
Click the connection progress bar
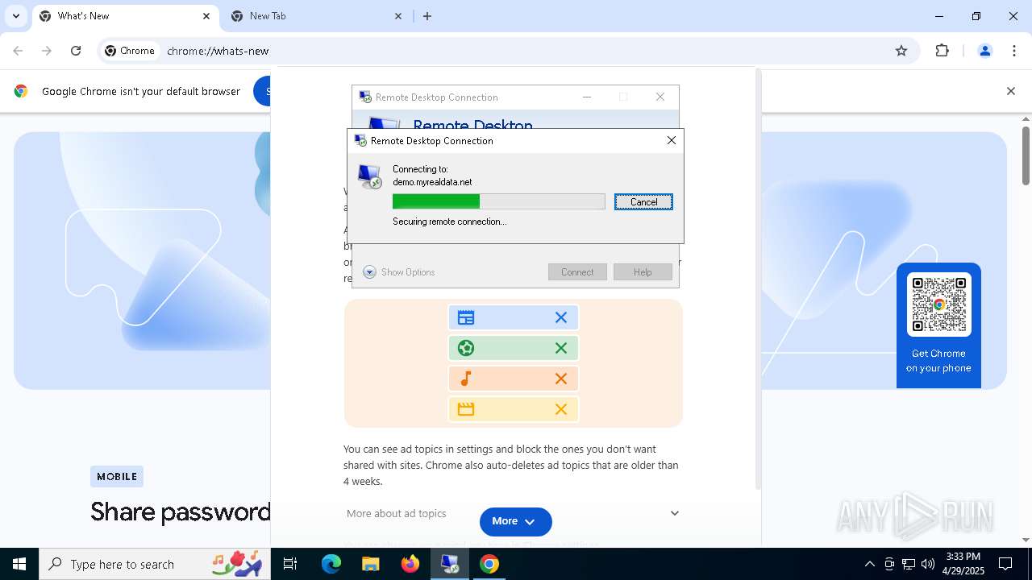pyautogui.click(x=498, y=201)
